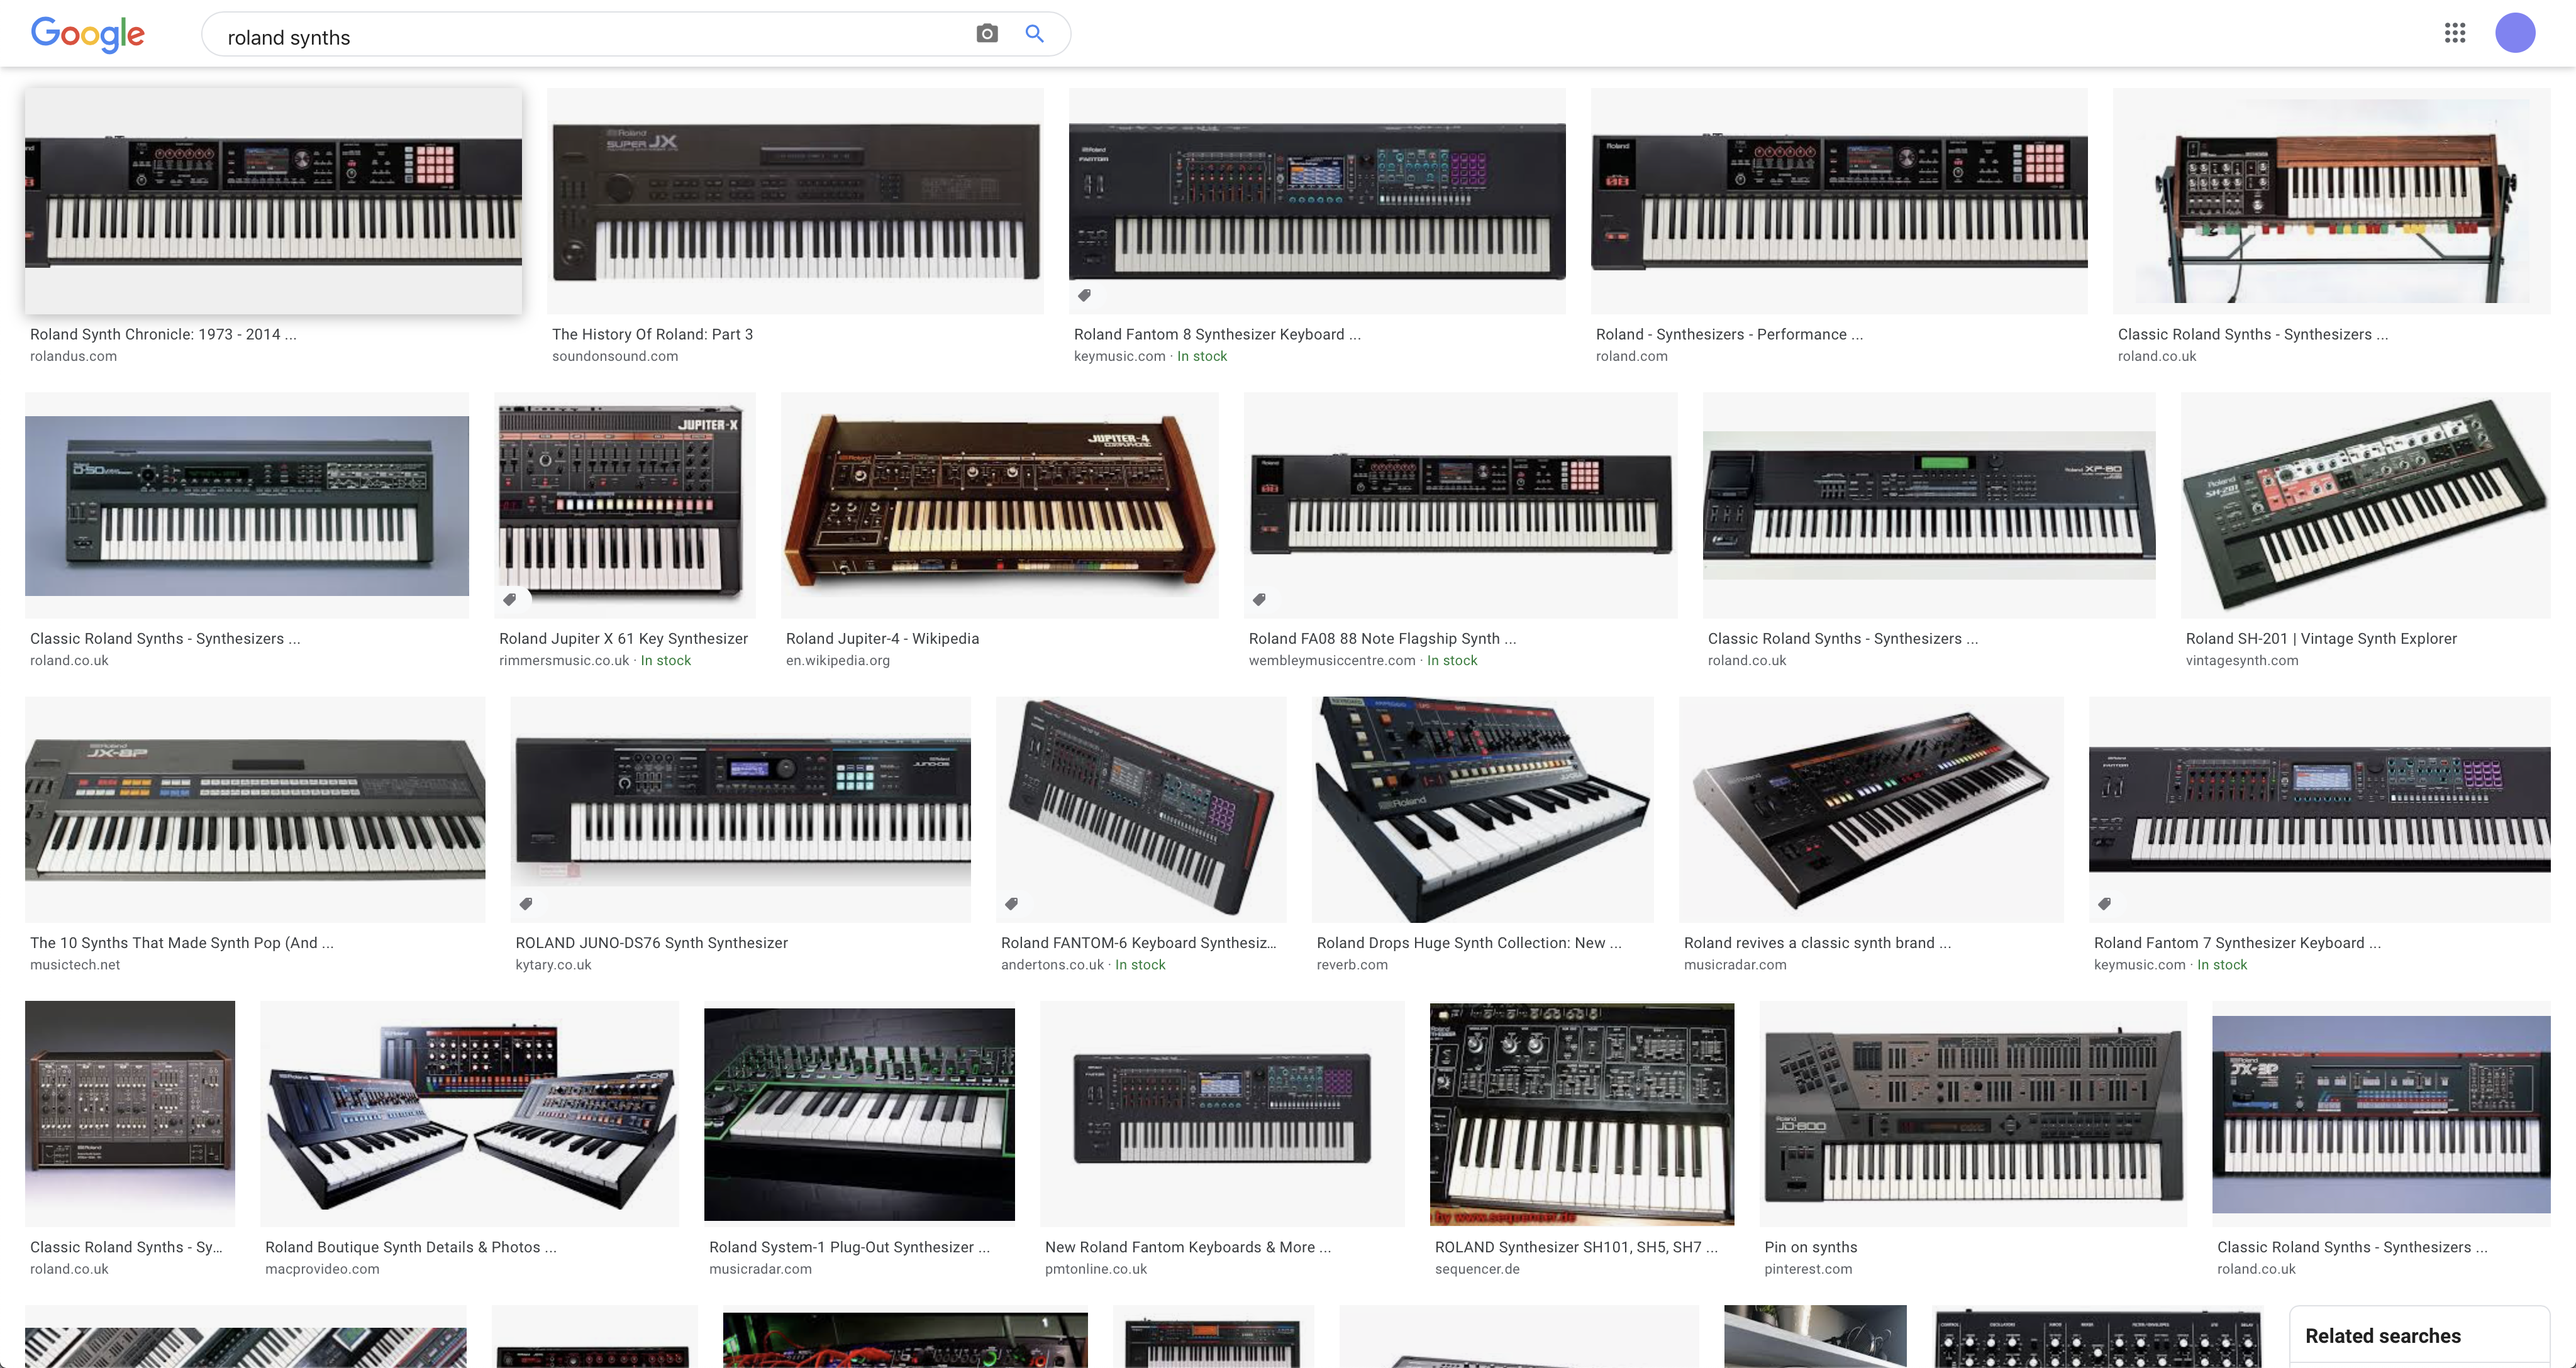Click product tag icon on Fantom 8 image
2576x1368 pixels.
point(1084,295)
